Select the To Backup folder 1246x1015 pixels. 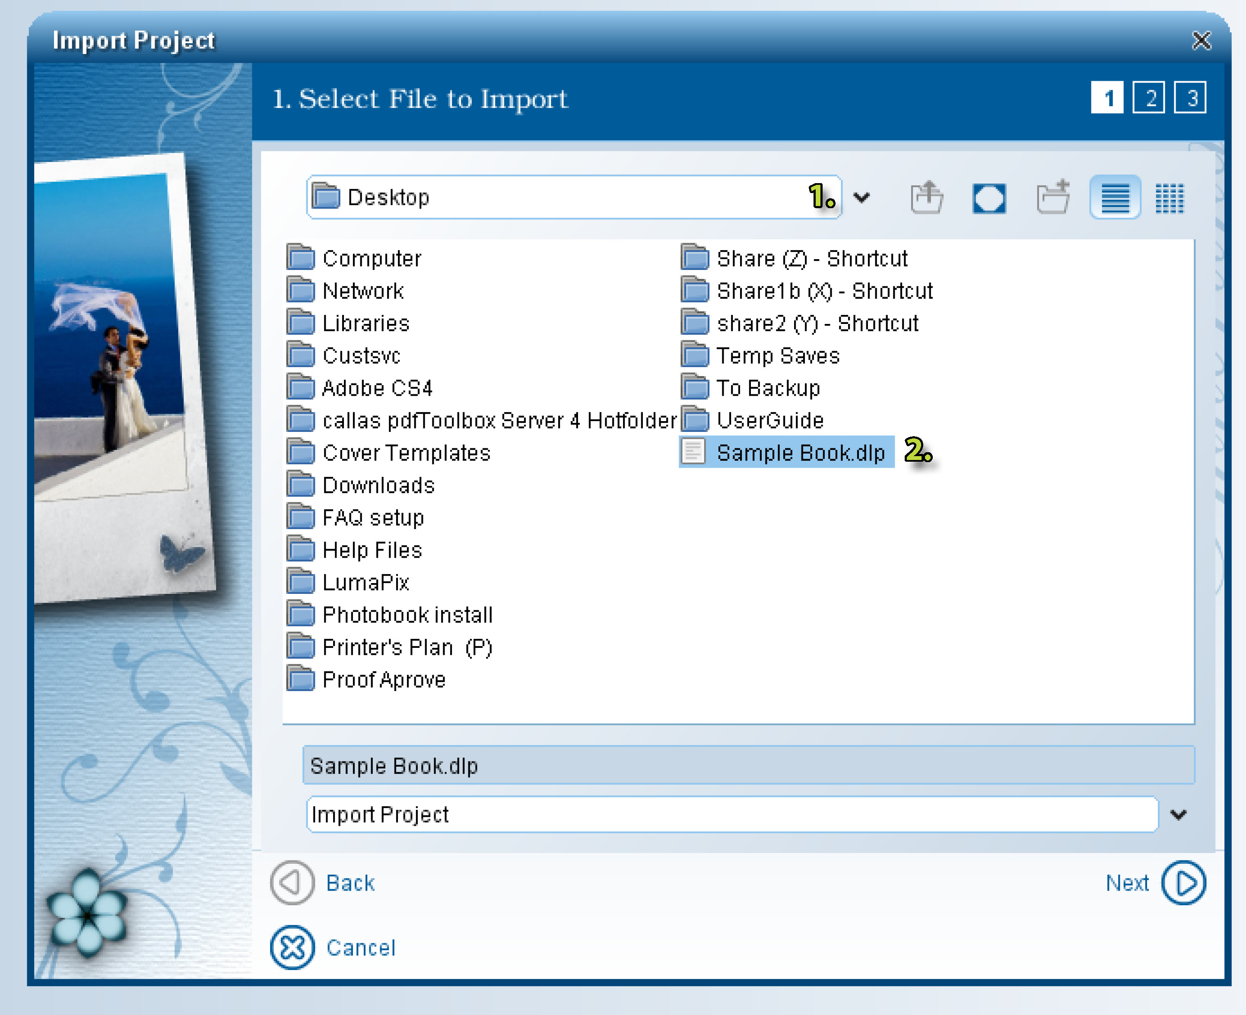[x=751, y=387]
